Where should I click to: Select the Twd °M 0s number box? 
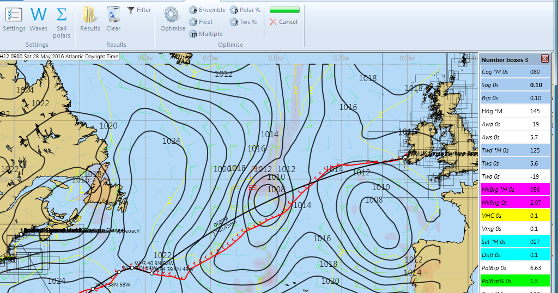514,150
